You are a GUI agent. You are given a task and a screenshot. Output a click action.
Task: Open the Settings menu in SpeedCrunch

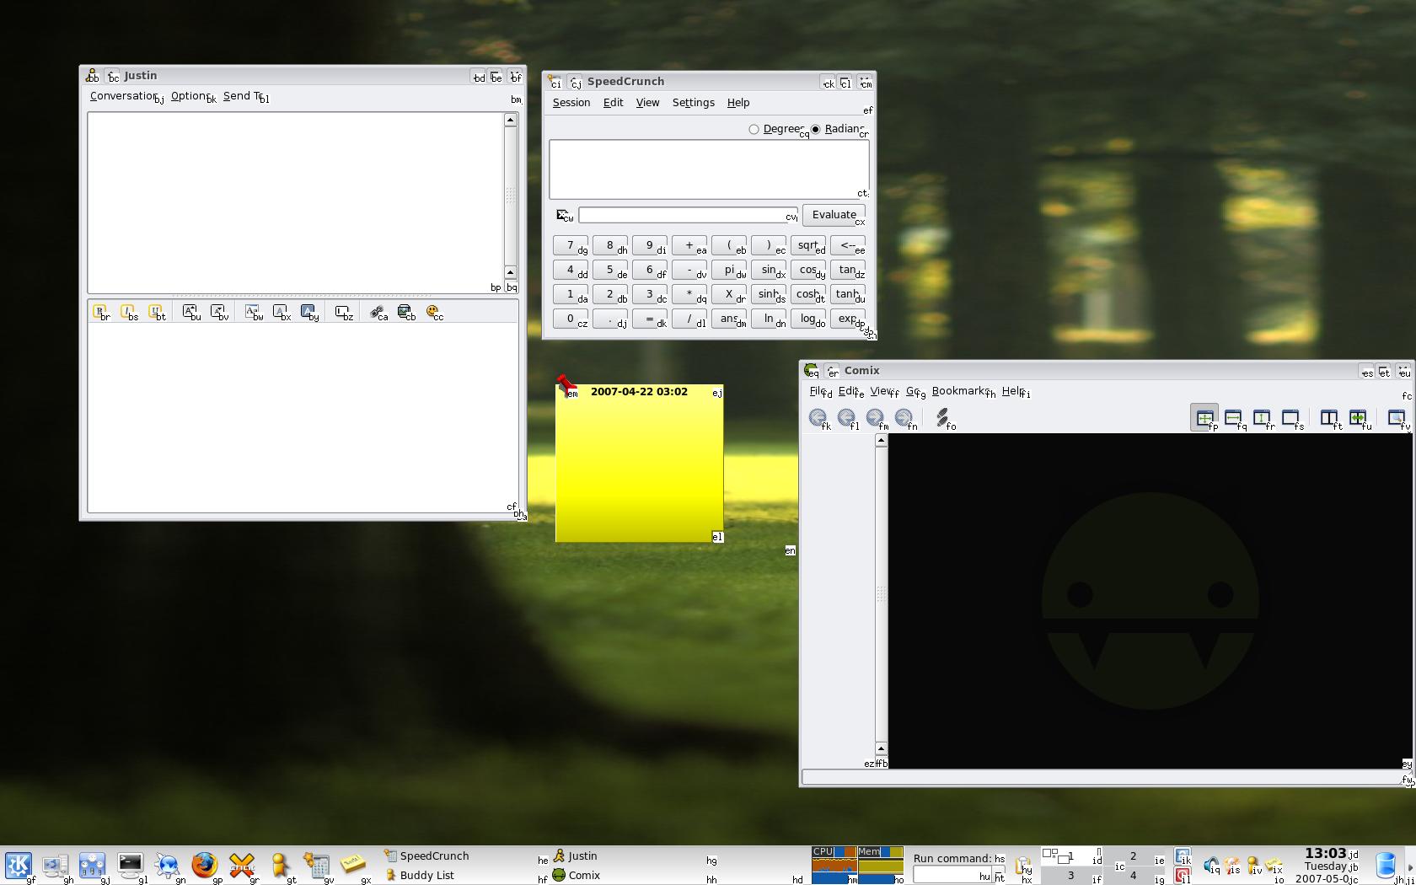click(693, 102)
